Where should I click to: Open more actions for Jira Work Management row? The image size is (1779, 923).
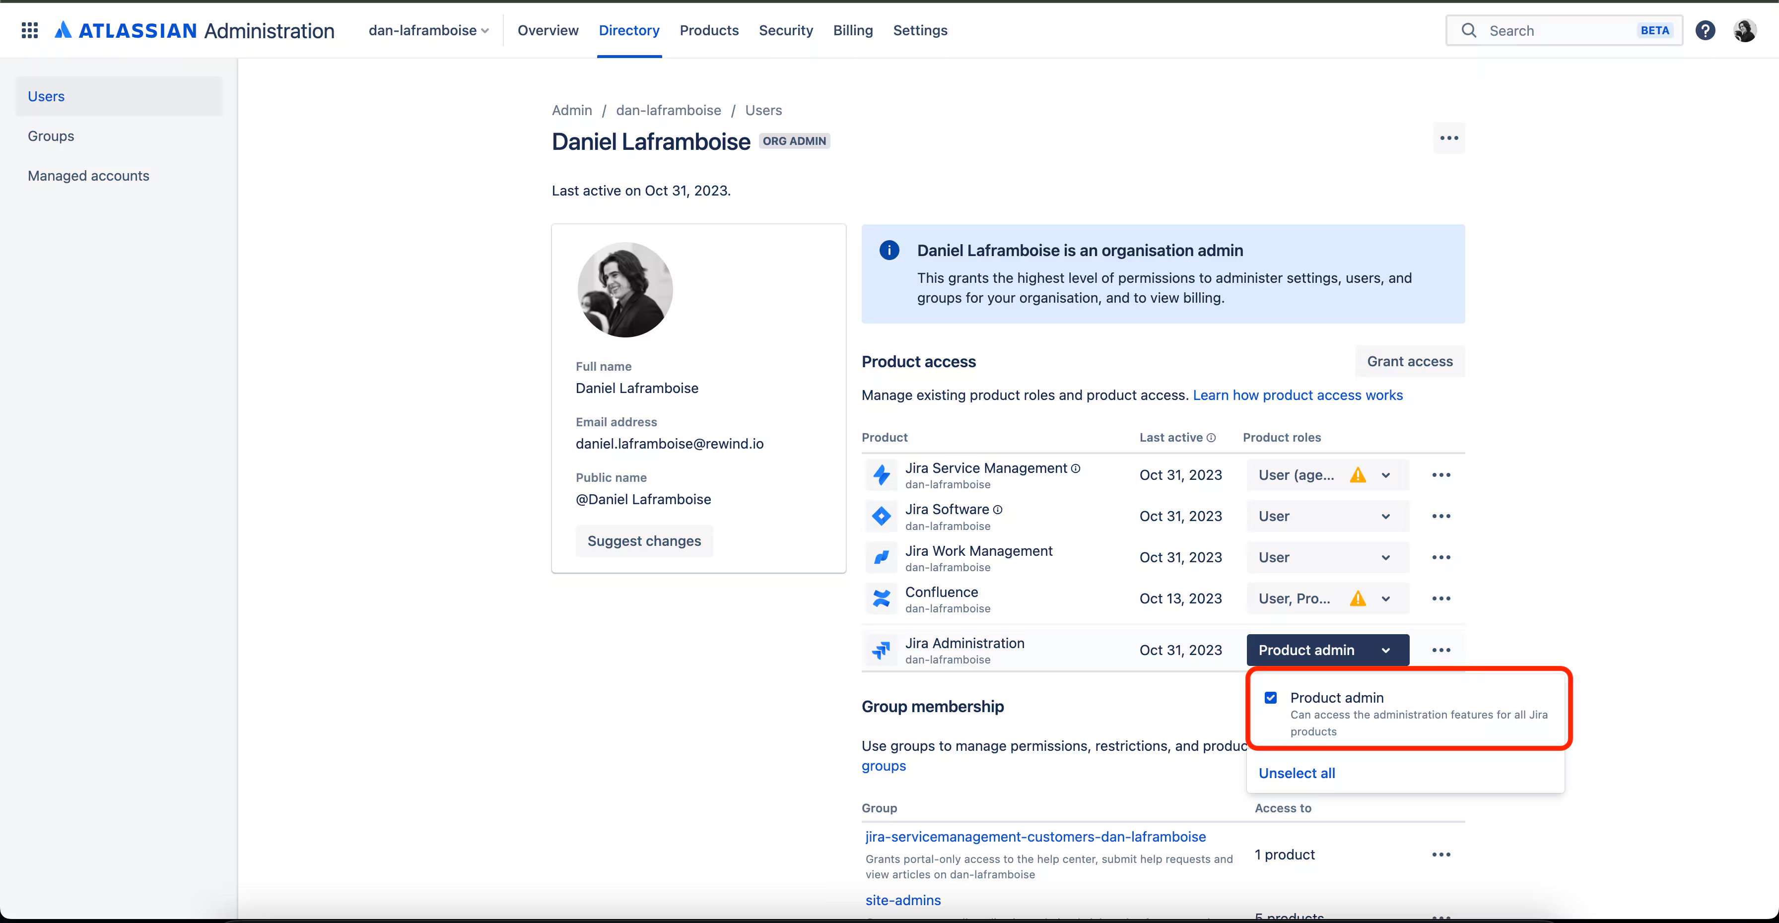click(x=1441, y=557)
